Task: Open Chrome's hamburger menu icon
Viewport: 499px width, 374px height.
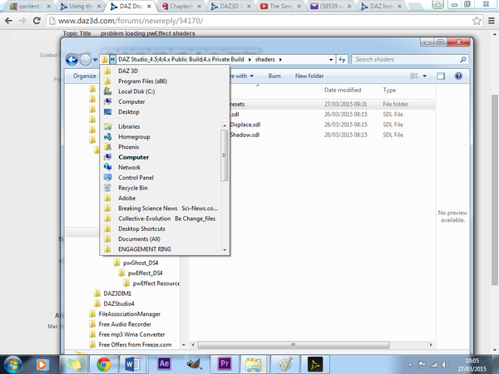Action: tap(491, 21)
